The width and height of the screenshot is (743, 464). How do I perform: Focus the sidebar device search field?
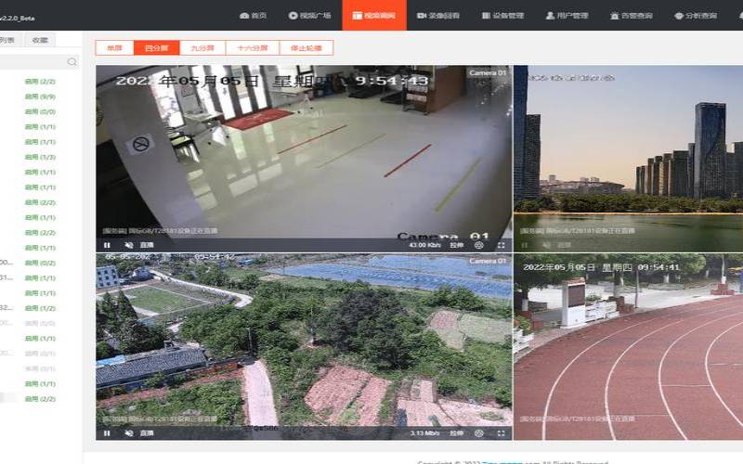point(39,62)
